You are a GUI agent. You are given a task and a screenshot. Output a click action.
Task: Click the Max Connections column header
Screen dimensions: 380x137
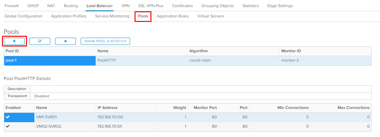(341, 108)
